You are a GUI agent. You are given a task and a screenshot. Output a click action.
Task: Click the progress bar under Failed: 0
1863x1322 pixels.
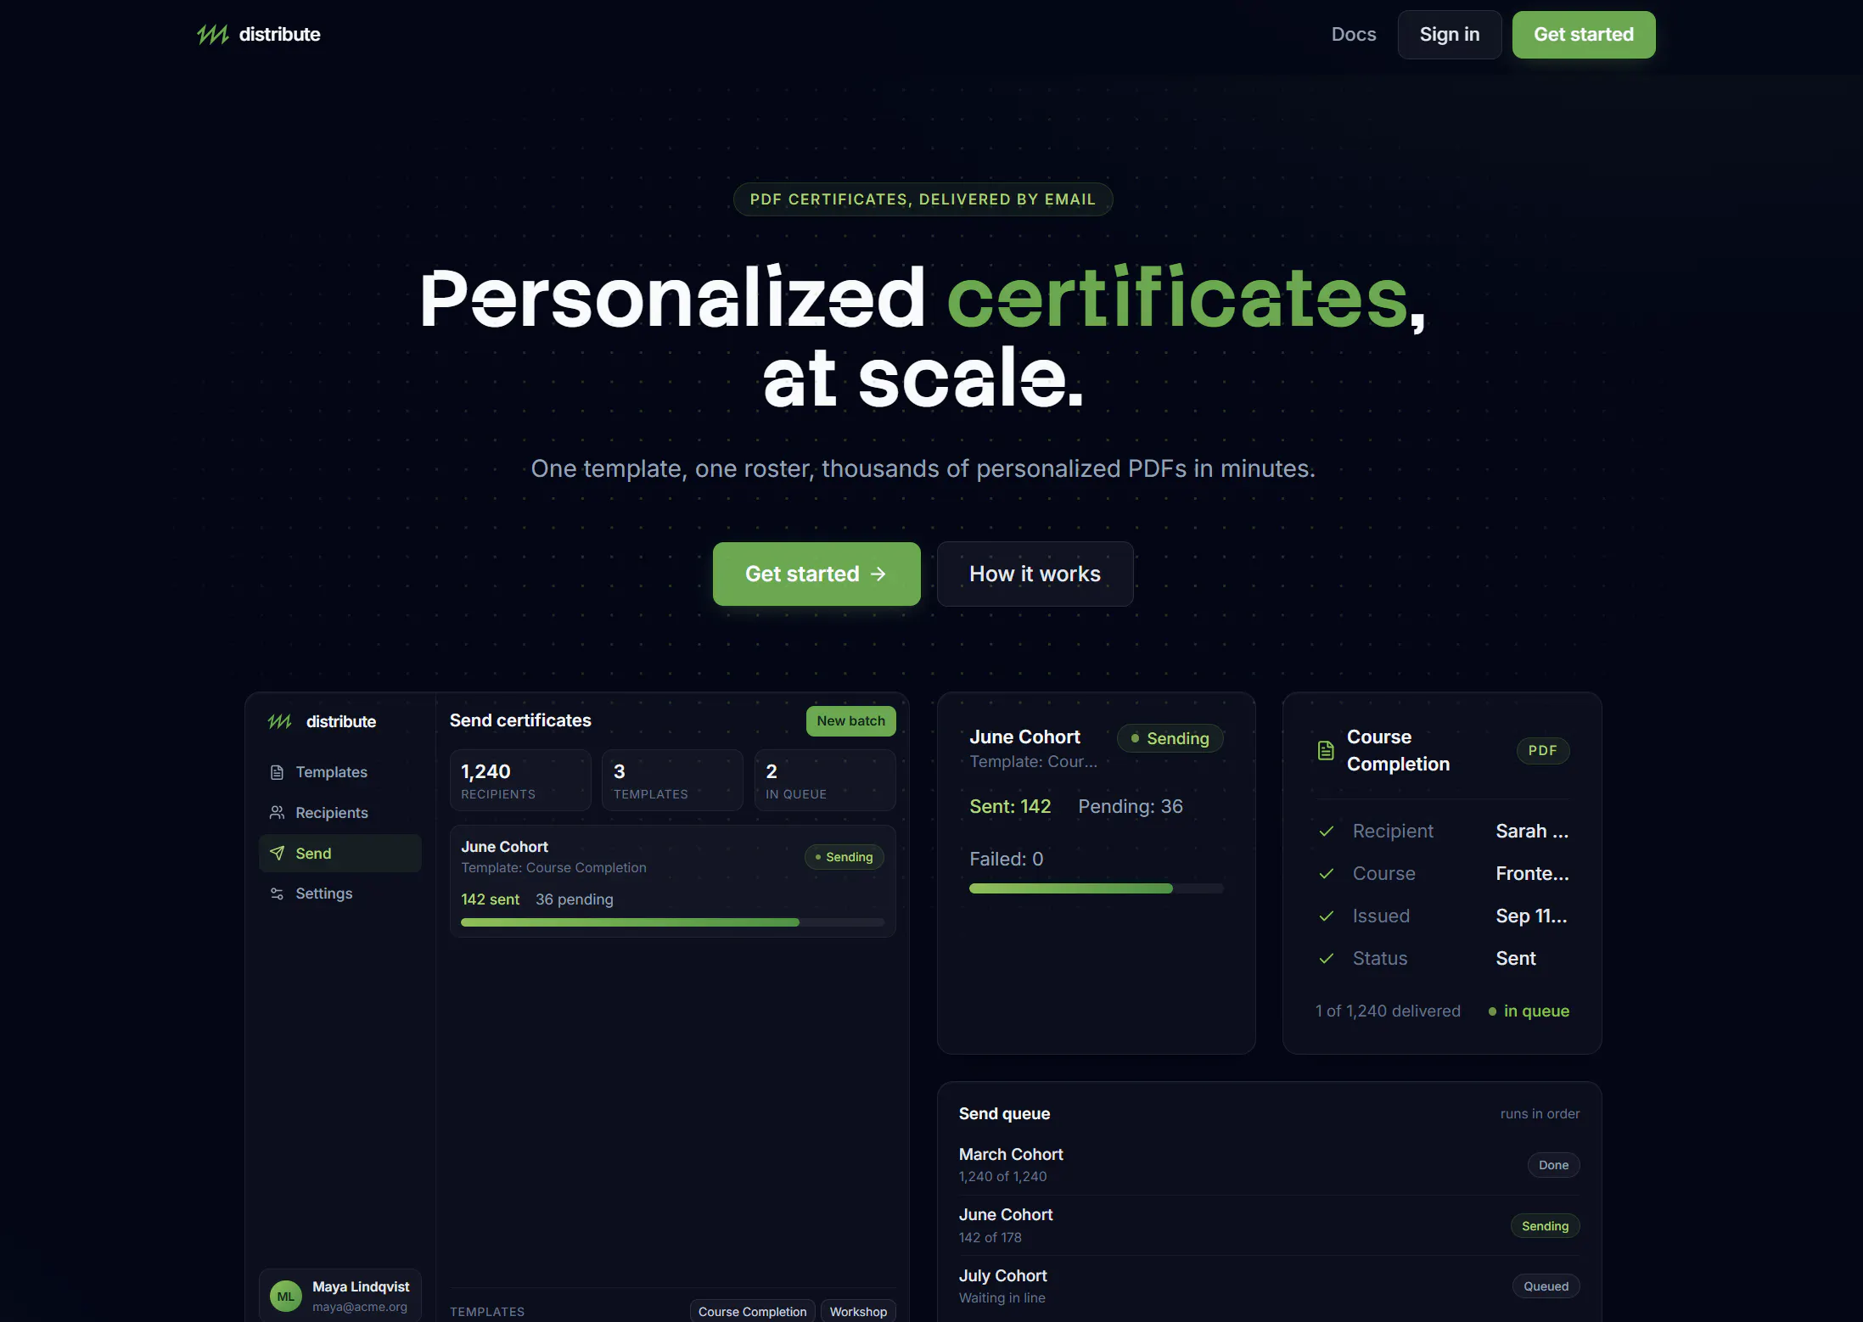[x=1096, y=888]
